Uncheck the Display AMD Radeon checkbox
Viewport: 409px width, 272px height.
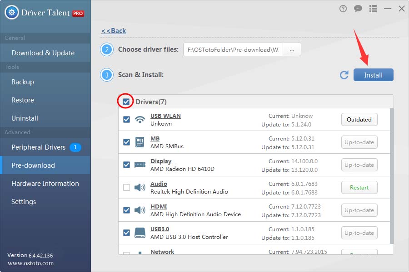[126, 165]
